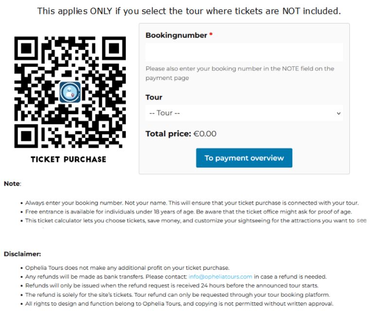Click the Ophelia Tours logo inside QR code
Screen dimensions: 370x311
point(70,92)
